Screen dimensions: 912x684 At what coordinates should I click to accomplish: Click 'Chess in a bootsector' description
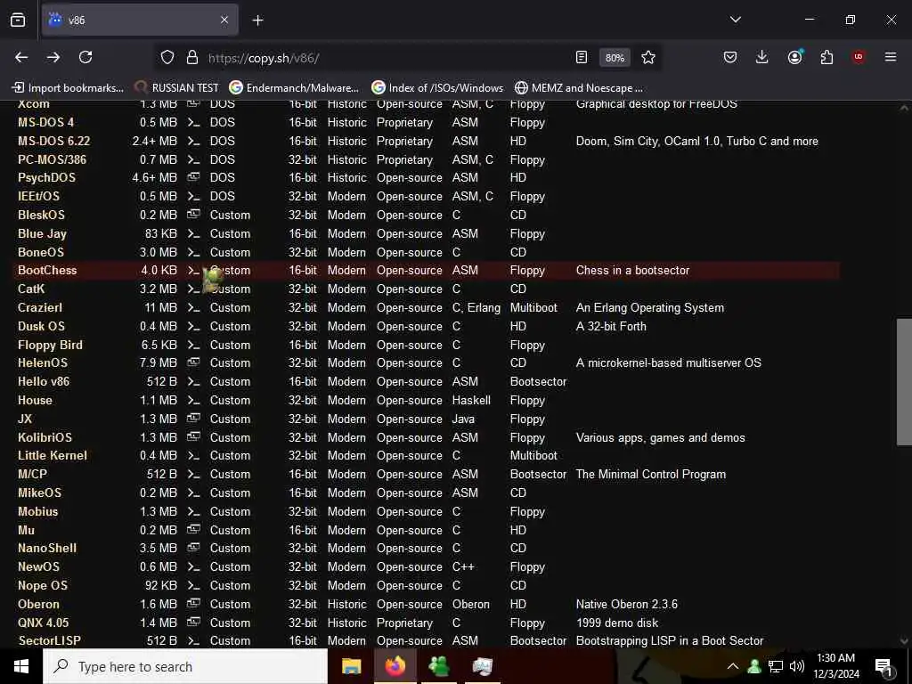click(632, 271)
